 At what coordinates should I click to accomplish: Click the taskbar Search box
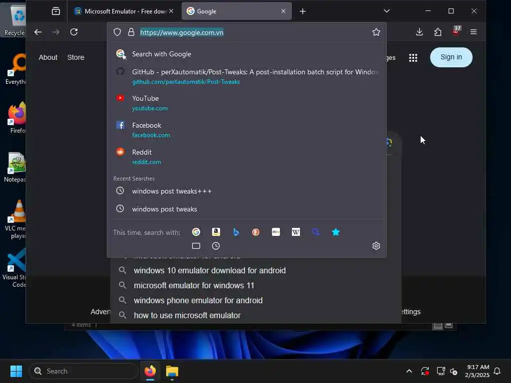coord(84,371)
